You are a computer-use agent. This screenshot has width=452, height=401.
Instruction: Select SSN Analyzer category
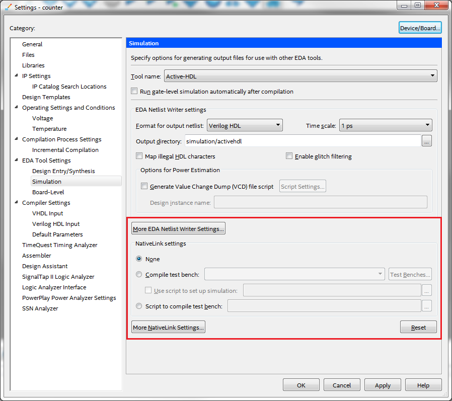click(x=40, y=308)
